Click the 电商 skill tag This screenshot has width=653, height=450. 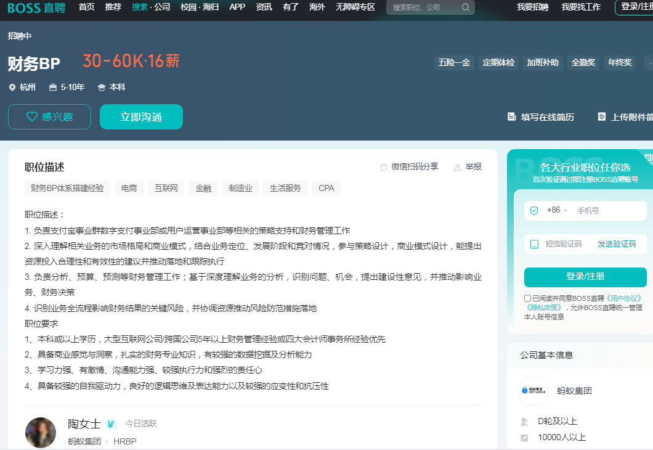(129, 189)
